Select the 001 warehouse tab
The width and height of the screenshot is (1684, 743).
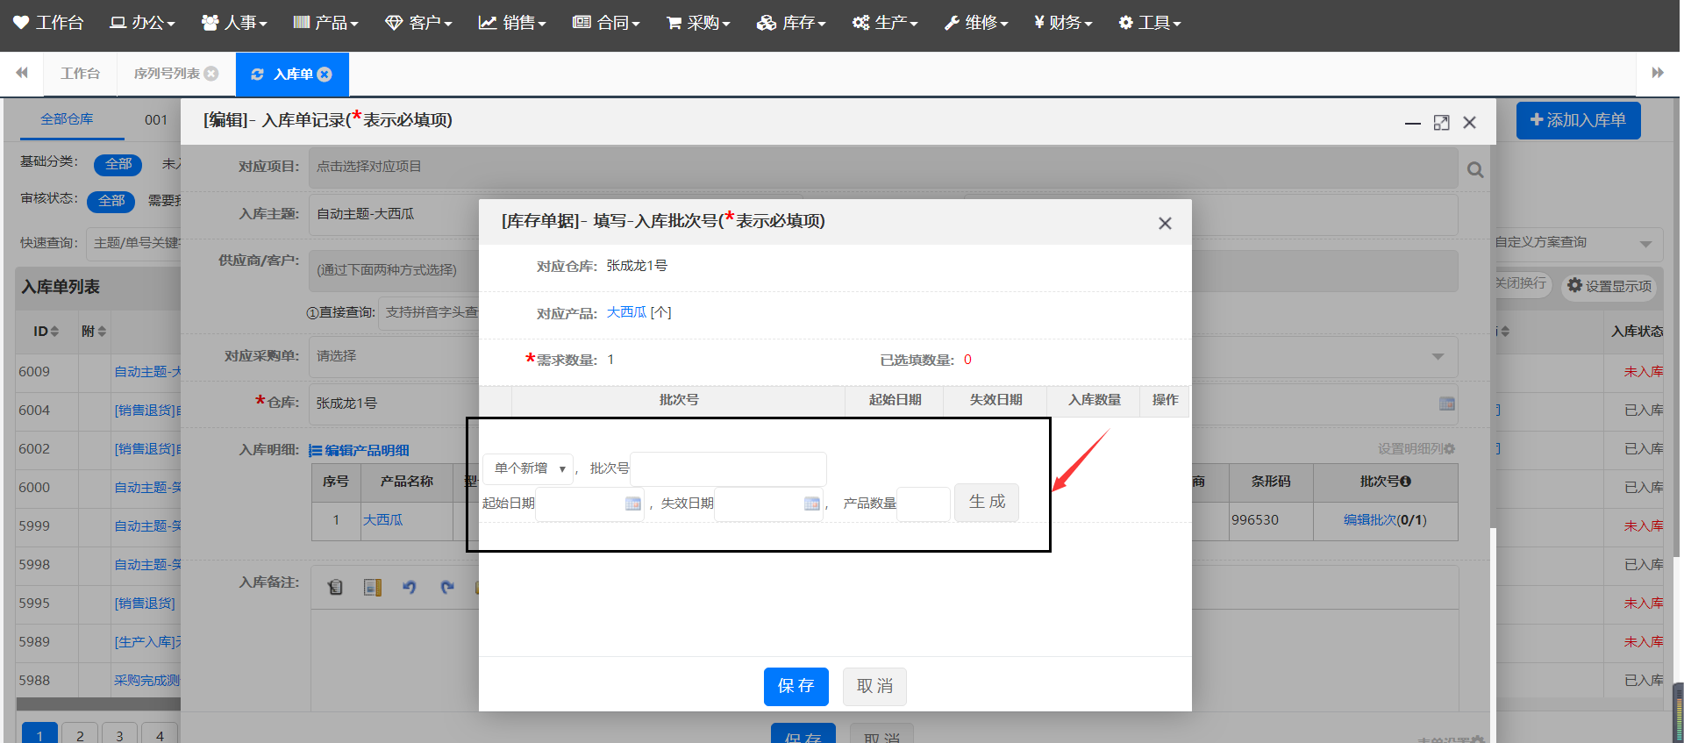point(156,119)
